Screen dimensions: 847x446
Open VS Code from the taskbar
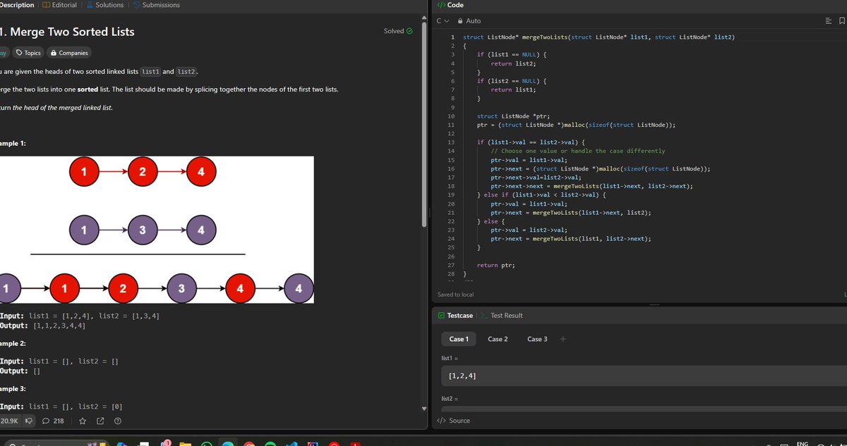click(x=292, y=445)
